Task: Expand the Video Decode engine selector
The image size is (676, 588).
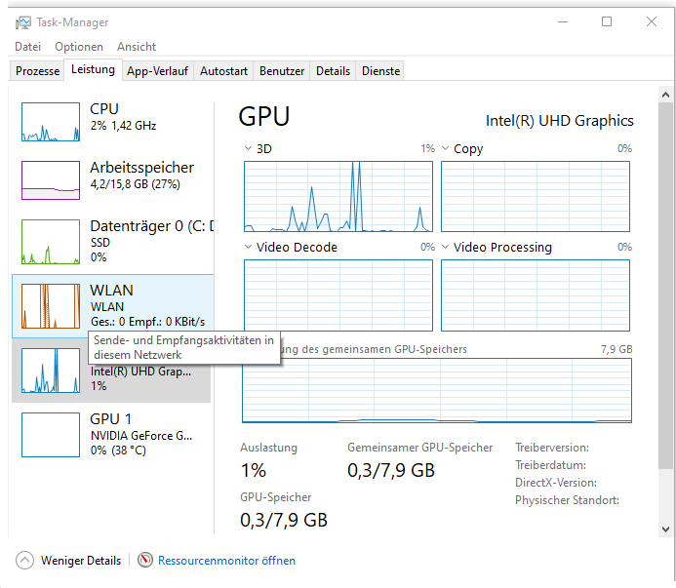Action: click(249, 248)
